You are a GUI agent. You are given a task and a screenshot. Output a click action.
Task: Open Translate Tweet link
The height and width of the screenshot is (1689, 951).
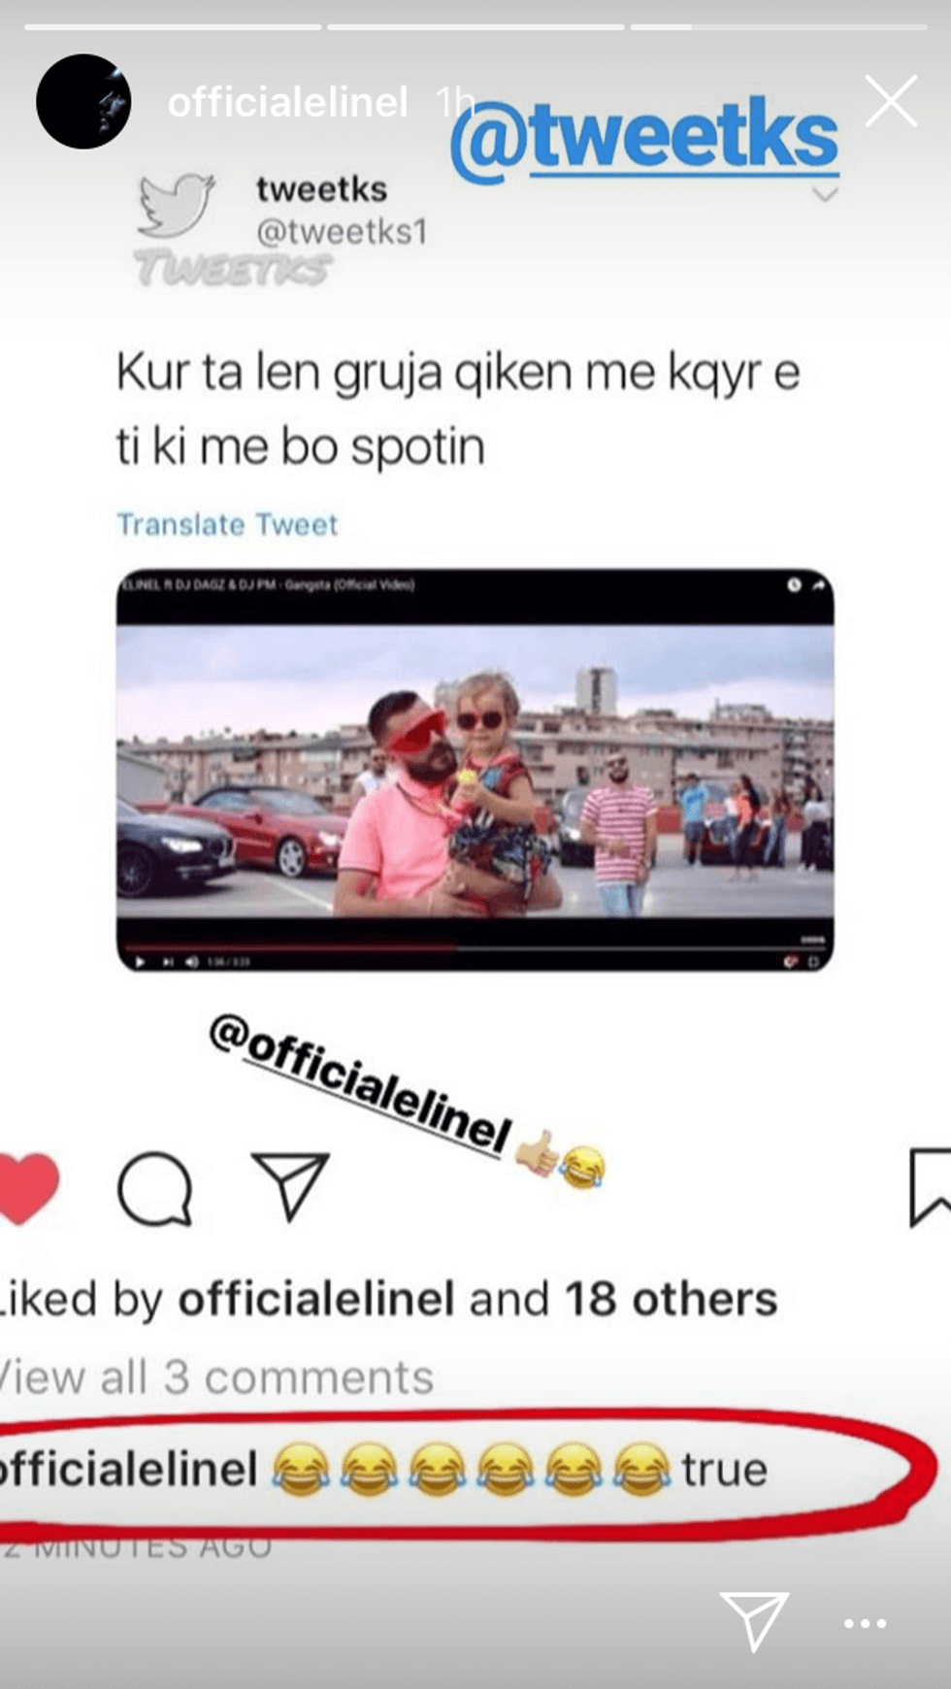pyautogui.click(x=227, y=524)
